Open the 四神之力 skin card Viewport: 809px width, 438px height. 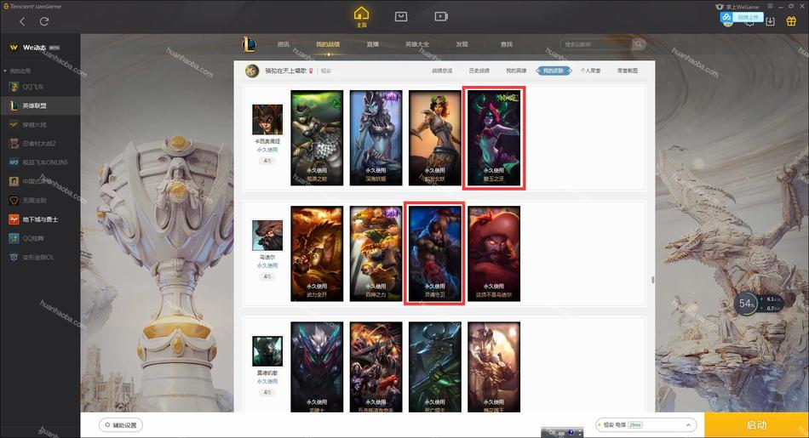tap(376, 253)
